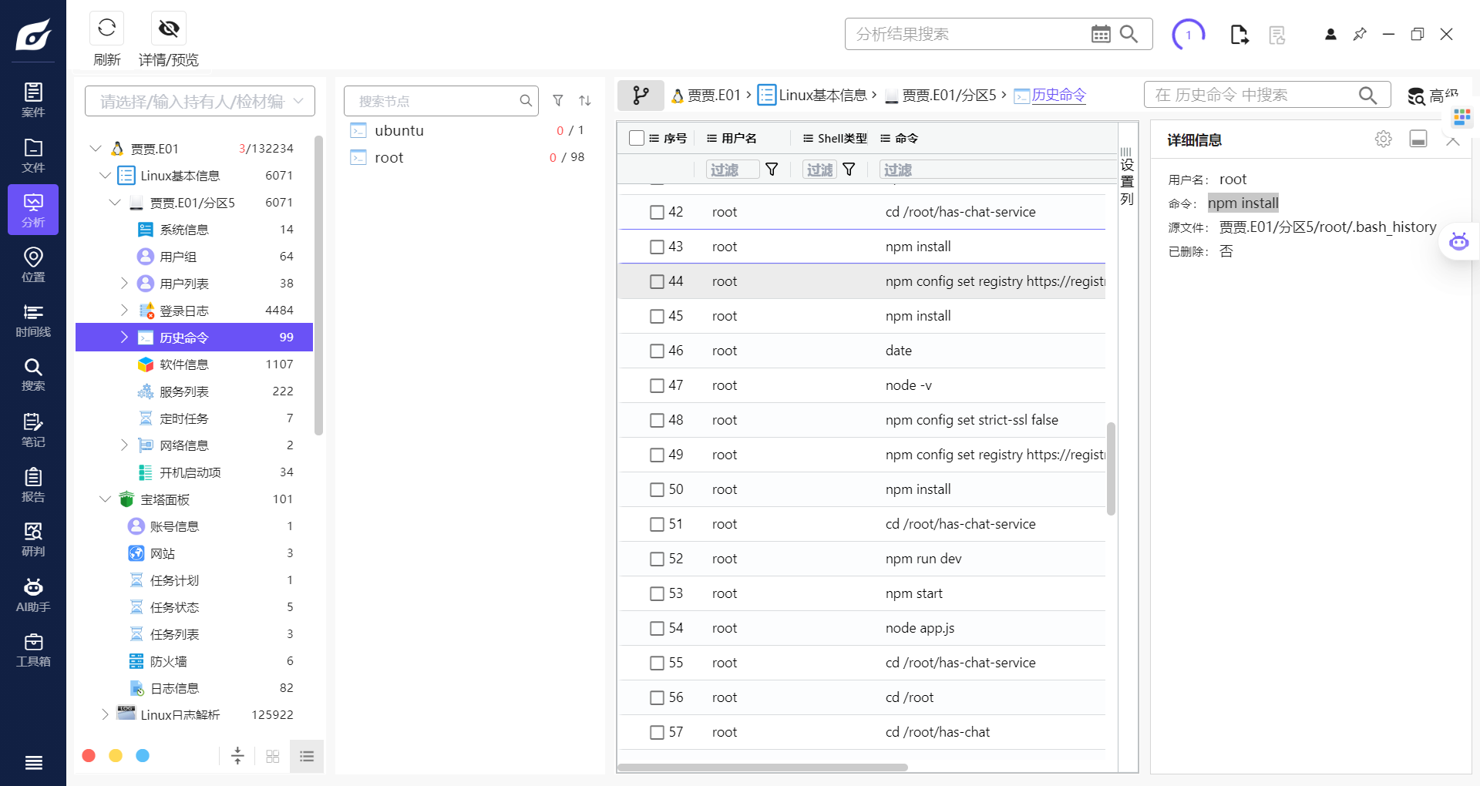Check the row 46 checkbox
1480x786 pixels.
tap(657, 351)
